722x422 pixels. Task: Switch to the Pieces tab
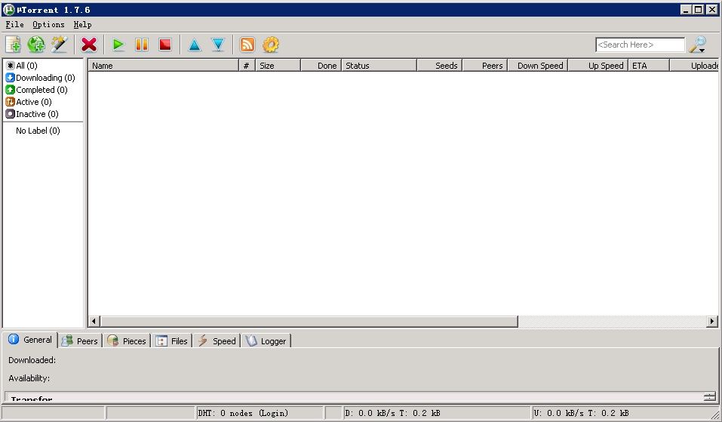coord(127,341)
